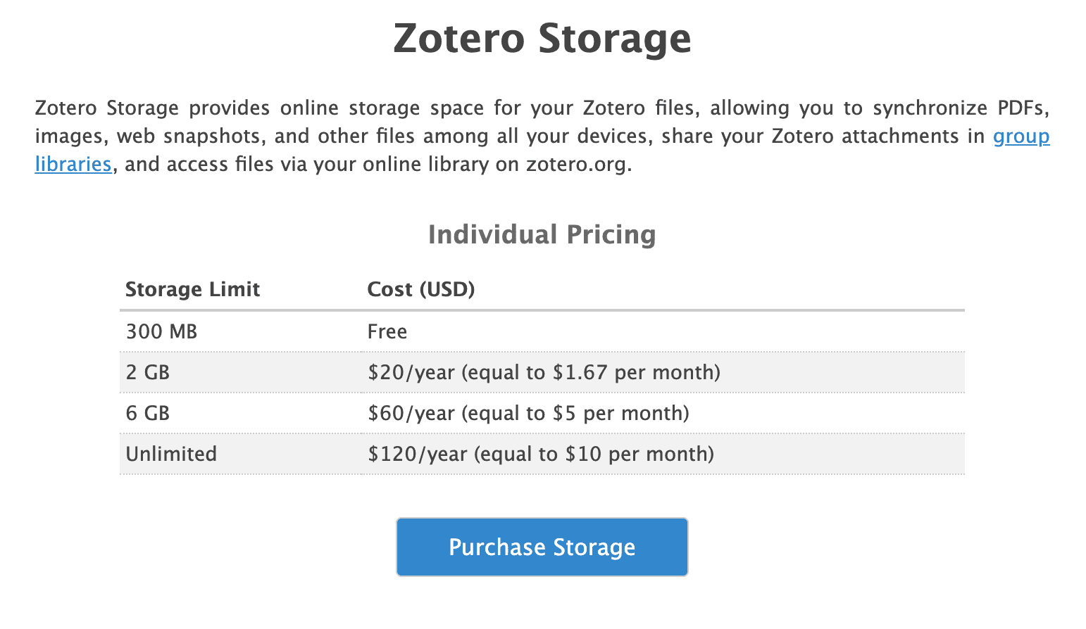Click the $120/year price text
This screenshot has height=629, width=1086.
417,454
